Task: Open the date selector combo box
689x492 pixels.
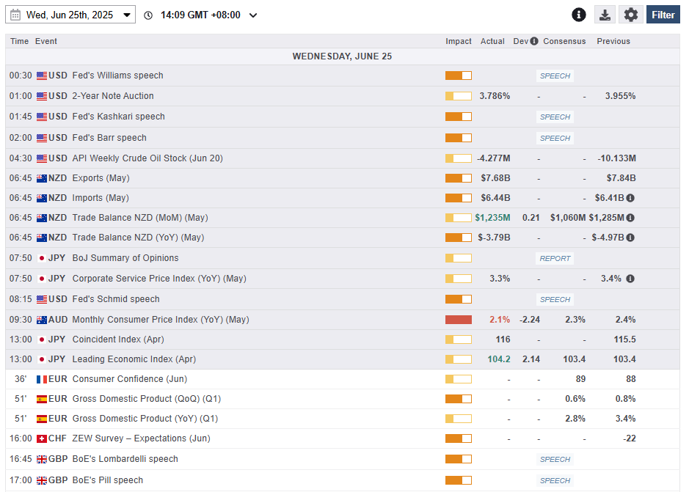Action: 70,14
